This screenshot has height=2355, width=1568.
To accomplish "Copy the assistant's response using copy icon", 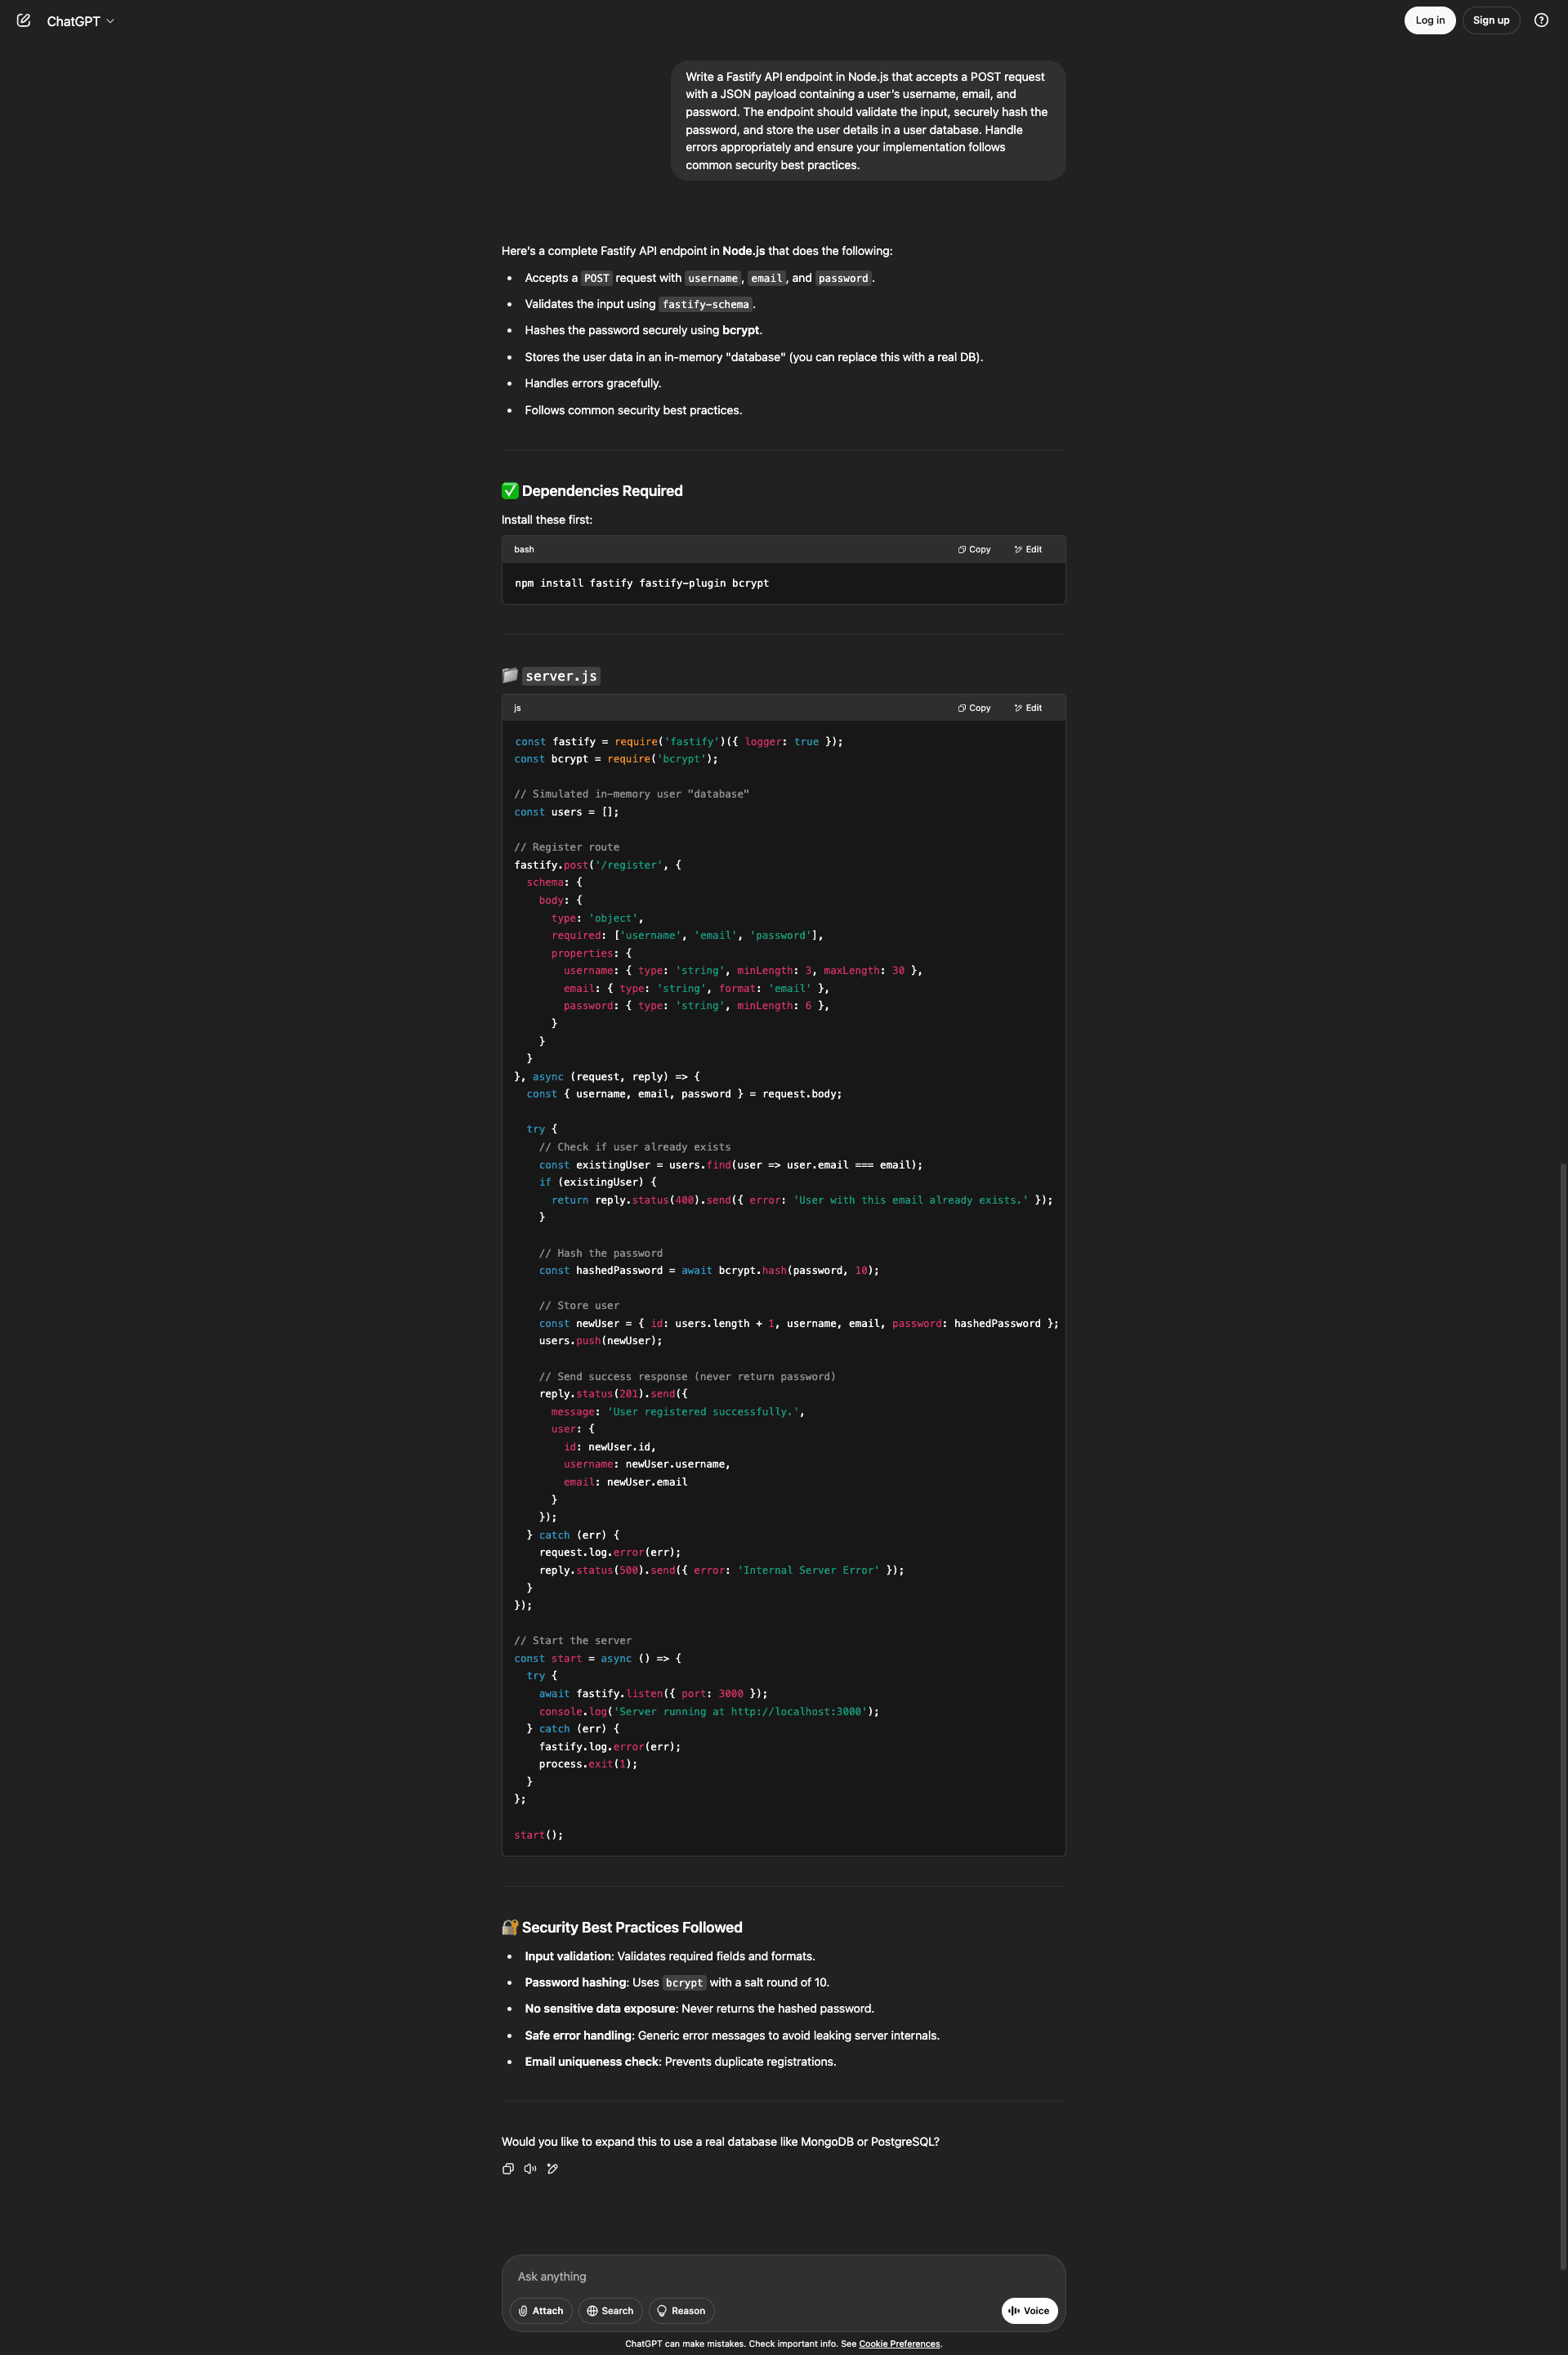I will coord(508,2168).
